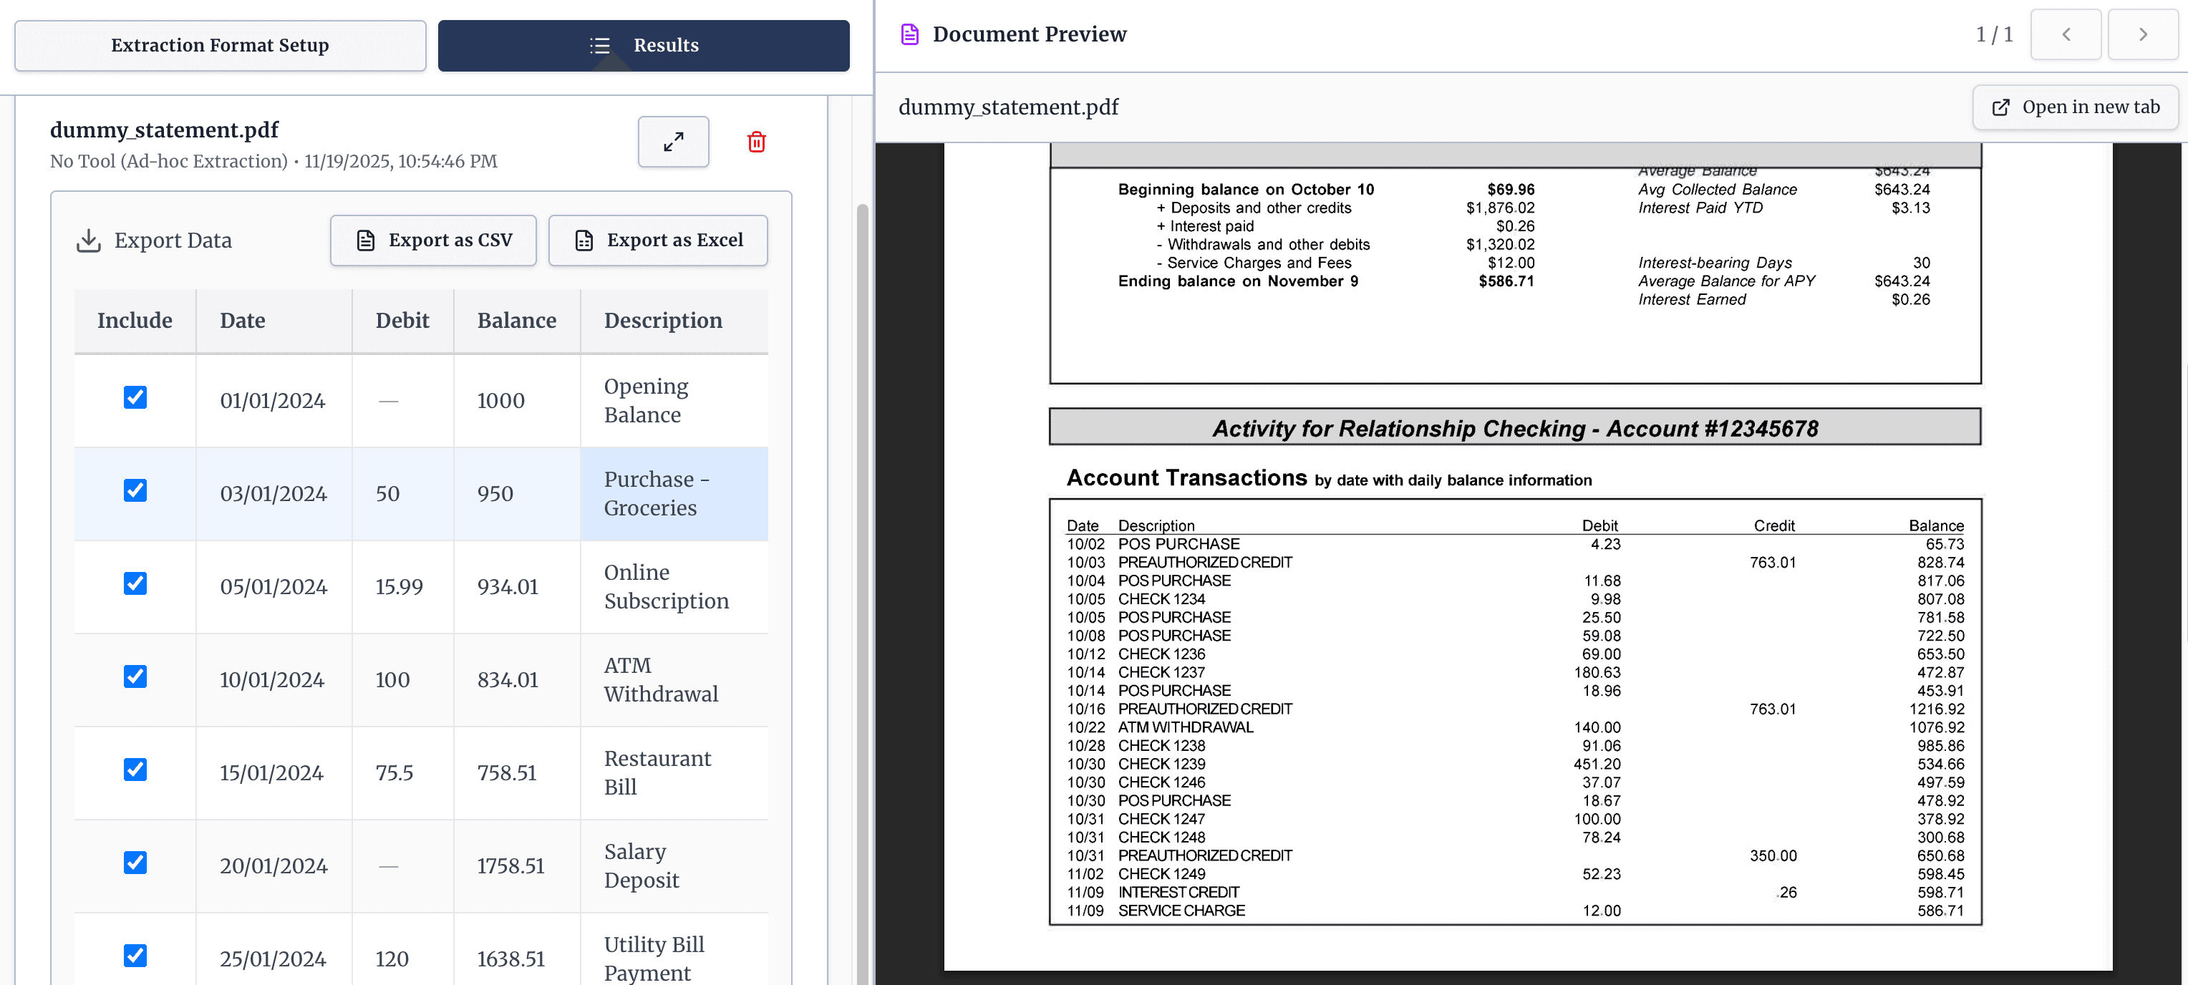The height and width of the screenshot is (985, 2188).
Task: Delete dummy_statement.pdf using the red trash icon
Action: point(756,142)
